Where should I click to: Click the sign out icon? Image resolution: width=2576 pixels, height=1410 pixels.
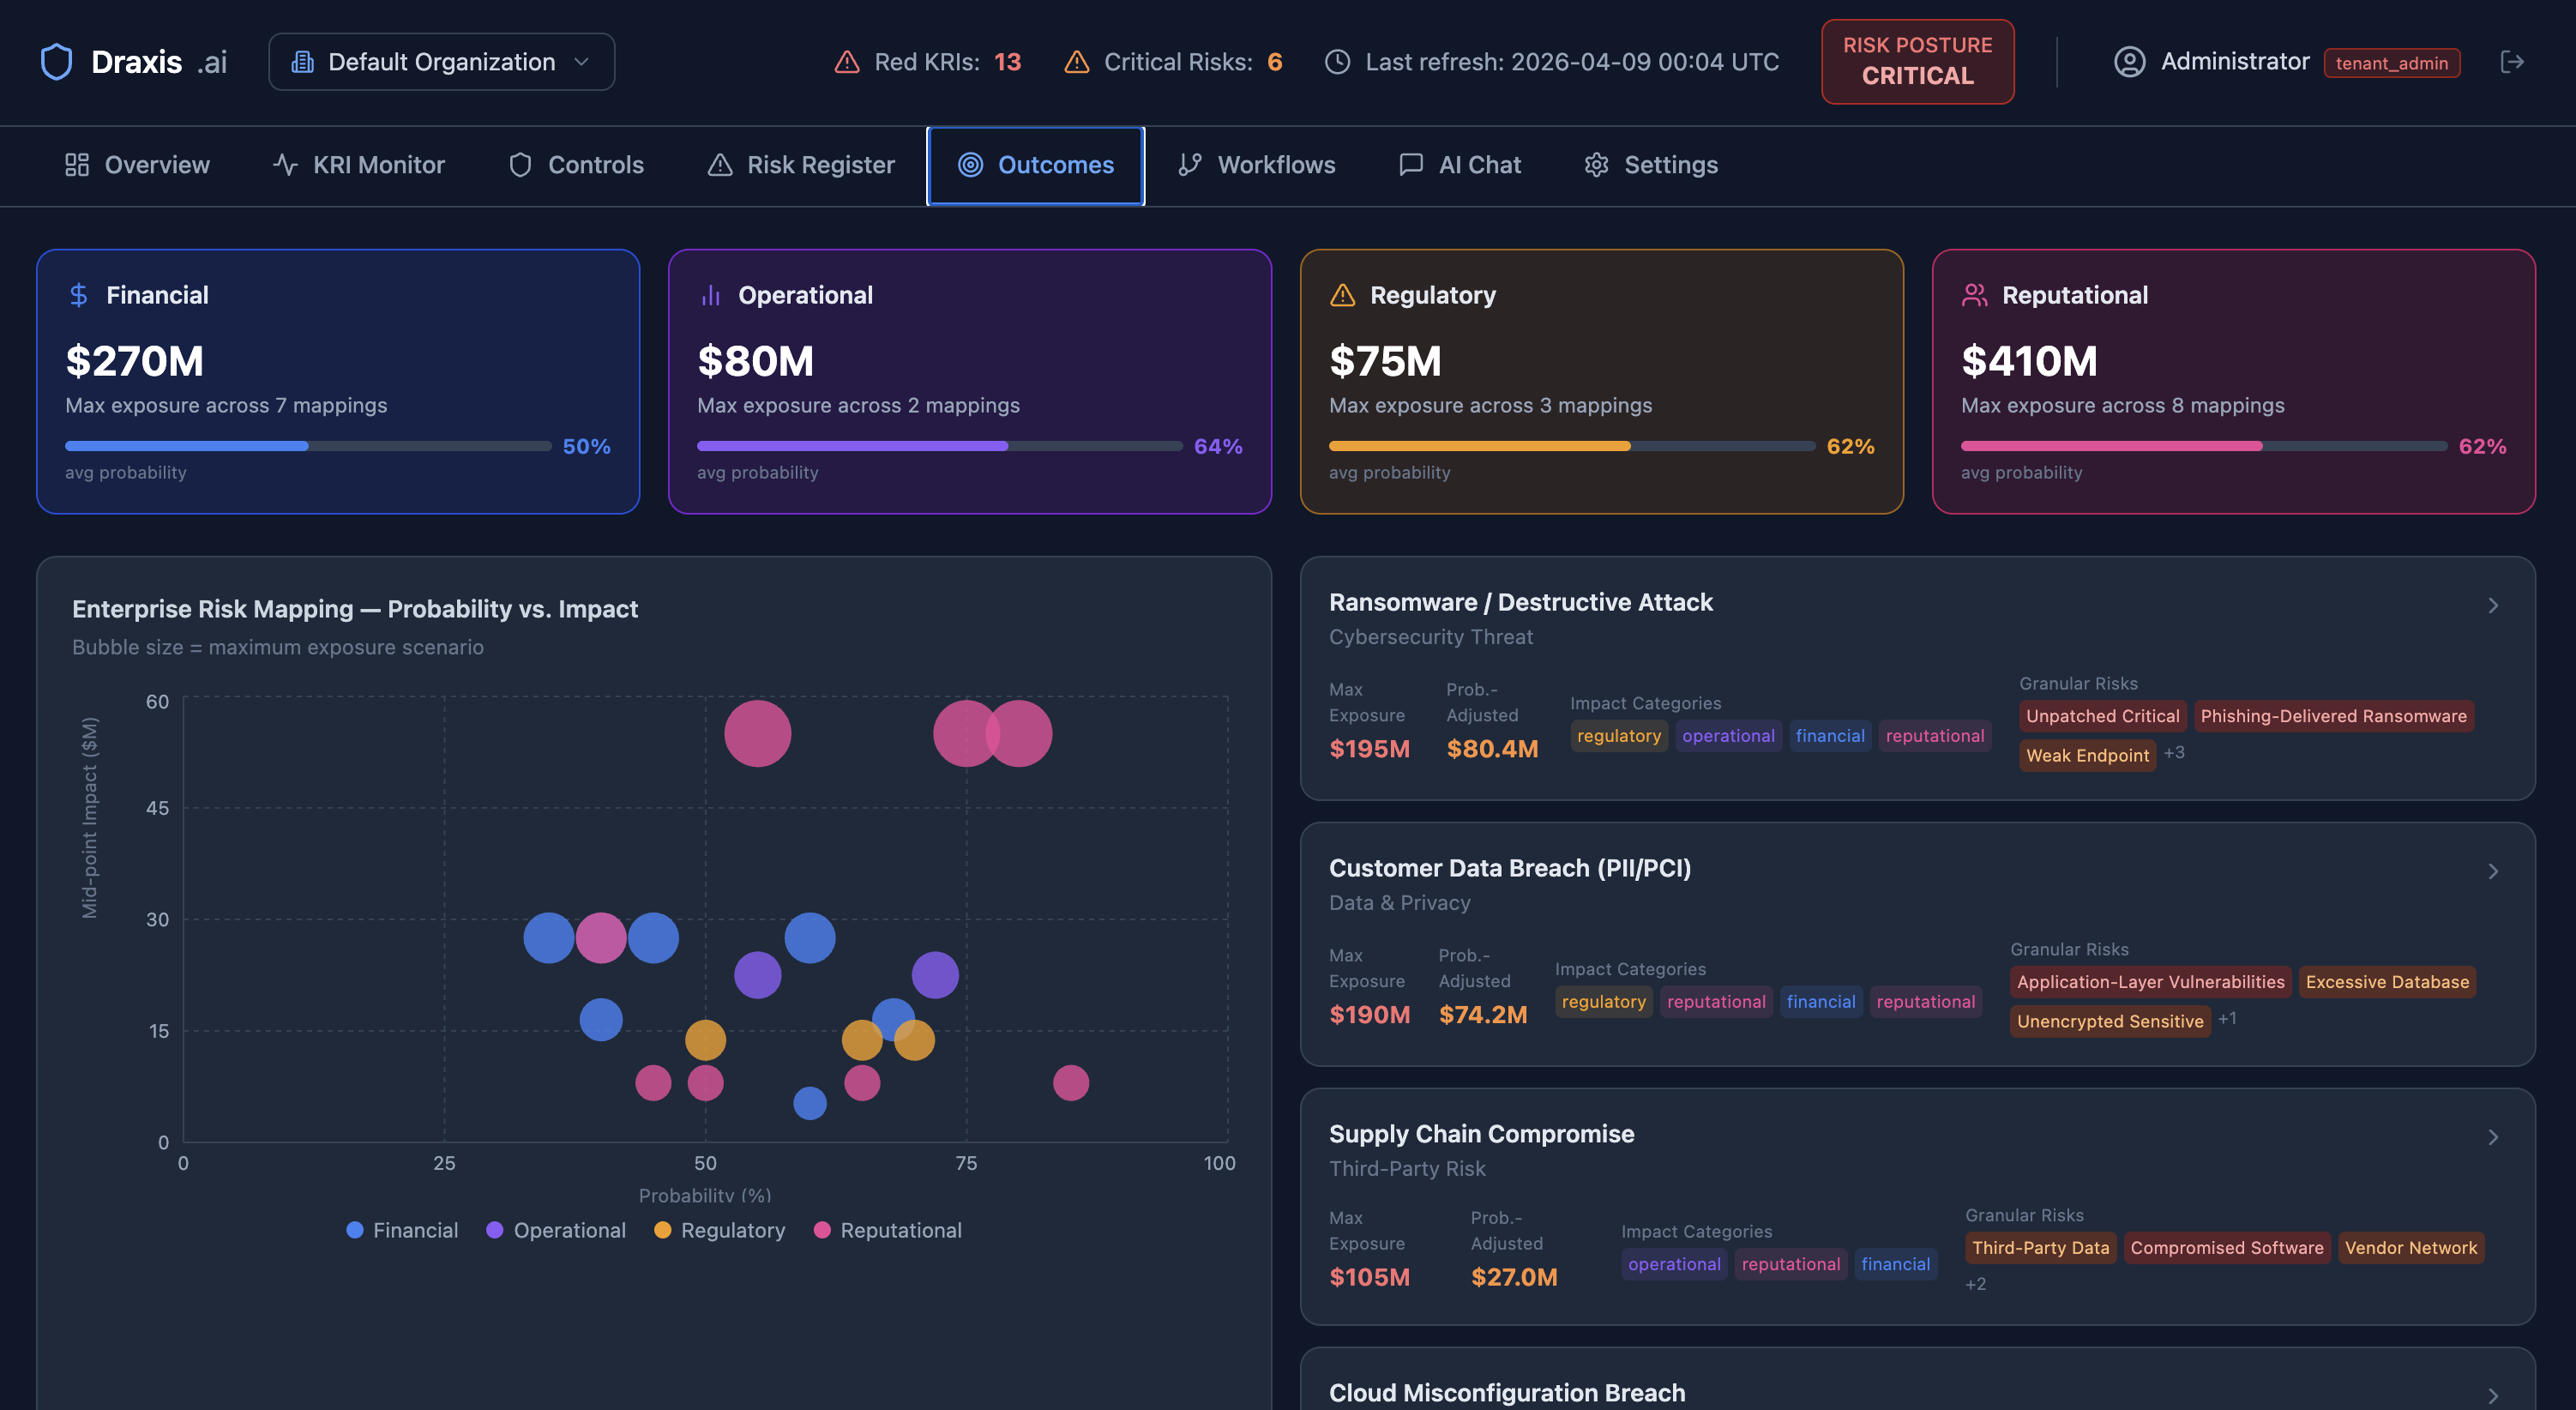(x=2513, y=61)
